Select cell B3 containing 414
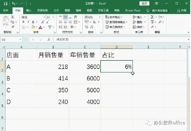This screenshot has height=131, width=191. point(53,78)
